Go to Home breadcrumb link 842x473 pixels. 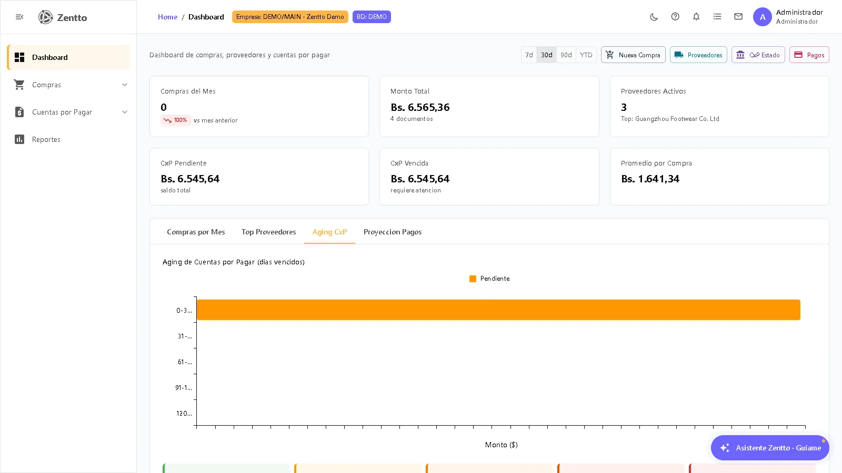[167, 17]
